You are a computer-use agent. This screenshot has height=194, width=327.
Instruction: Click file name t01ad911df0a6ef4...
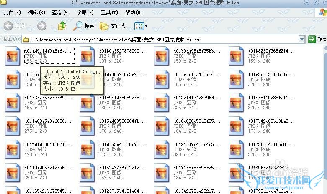[x=48, y=51]
